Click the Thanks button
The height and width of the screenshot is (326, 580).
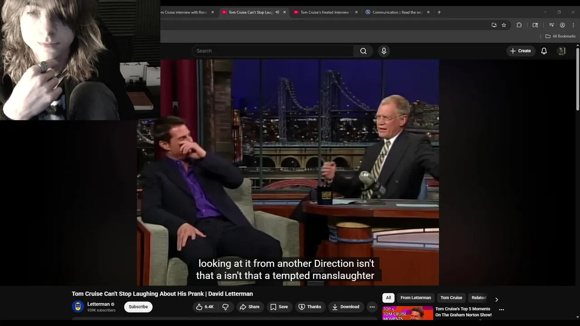tap(309, 307)
